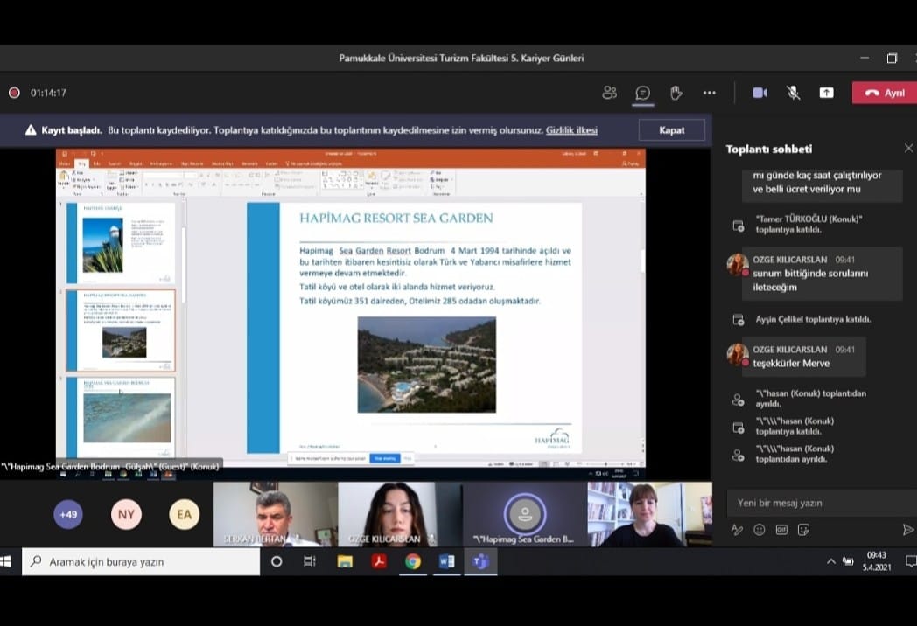
Task: Click the recording indicator red dot
Action: pyautogui.click(x=14, y=93)
